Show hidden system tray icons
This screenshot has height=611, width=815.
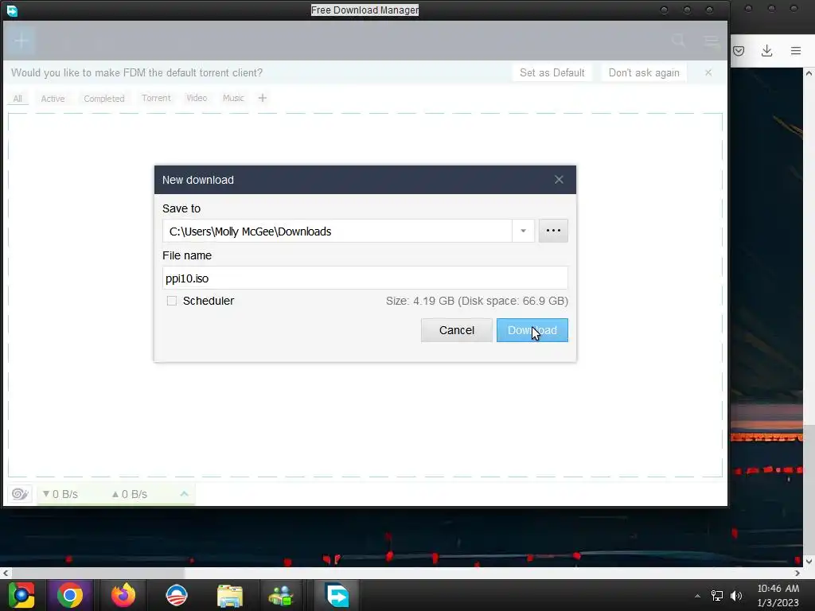pos(697,596)
